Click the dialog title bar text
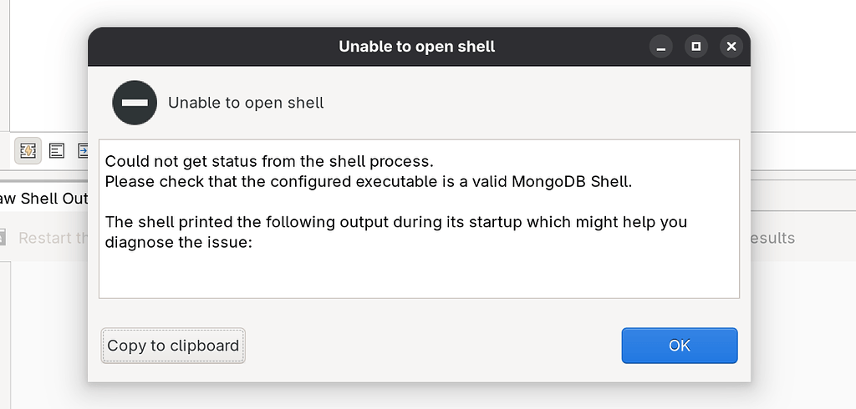This screenshot has height=409, width=856. [416, 47]
